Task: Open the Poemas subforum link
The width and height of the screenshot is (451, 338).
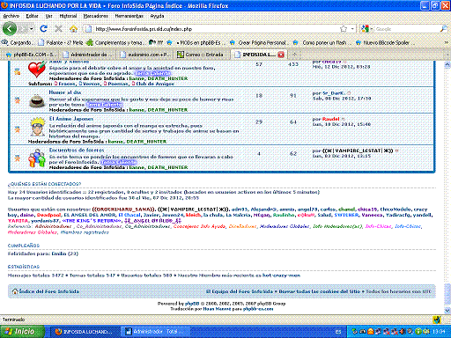Action: coord(118,84)
